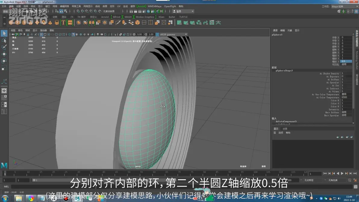The height and width of the screenshot is (202, 359).
Task: Switch to the MASH shelf tab
Action: pyautogui.click(x=128, y=17)
